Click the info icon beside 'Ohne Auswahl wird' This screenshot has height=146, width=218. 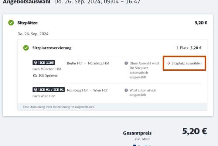pyautogui.click(x=126, y=63)
